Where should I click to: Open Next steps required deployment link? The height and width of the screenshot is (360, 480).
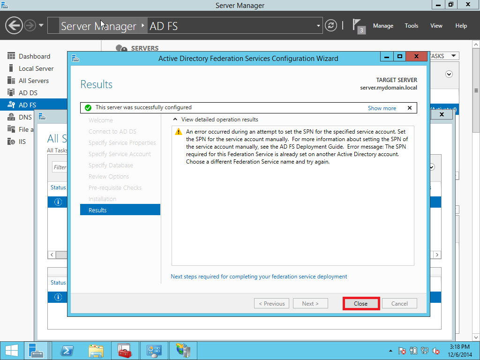pyautogui.click(x=259, y=277)
